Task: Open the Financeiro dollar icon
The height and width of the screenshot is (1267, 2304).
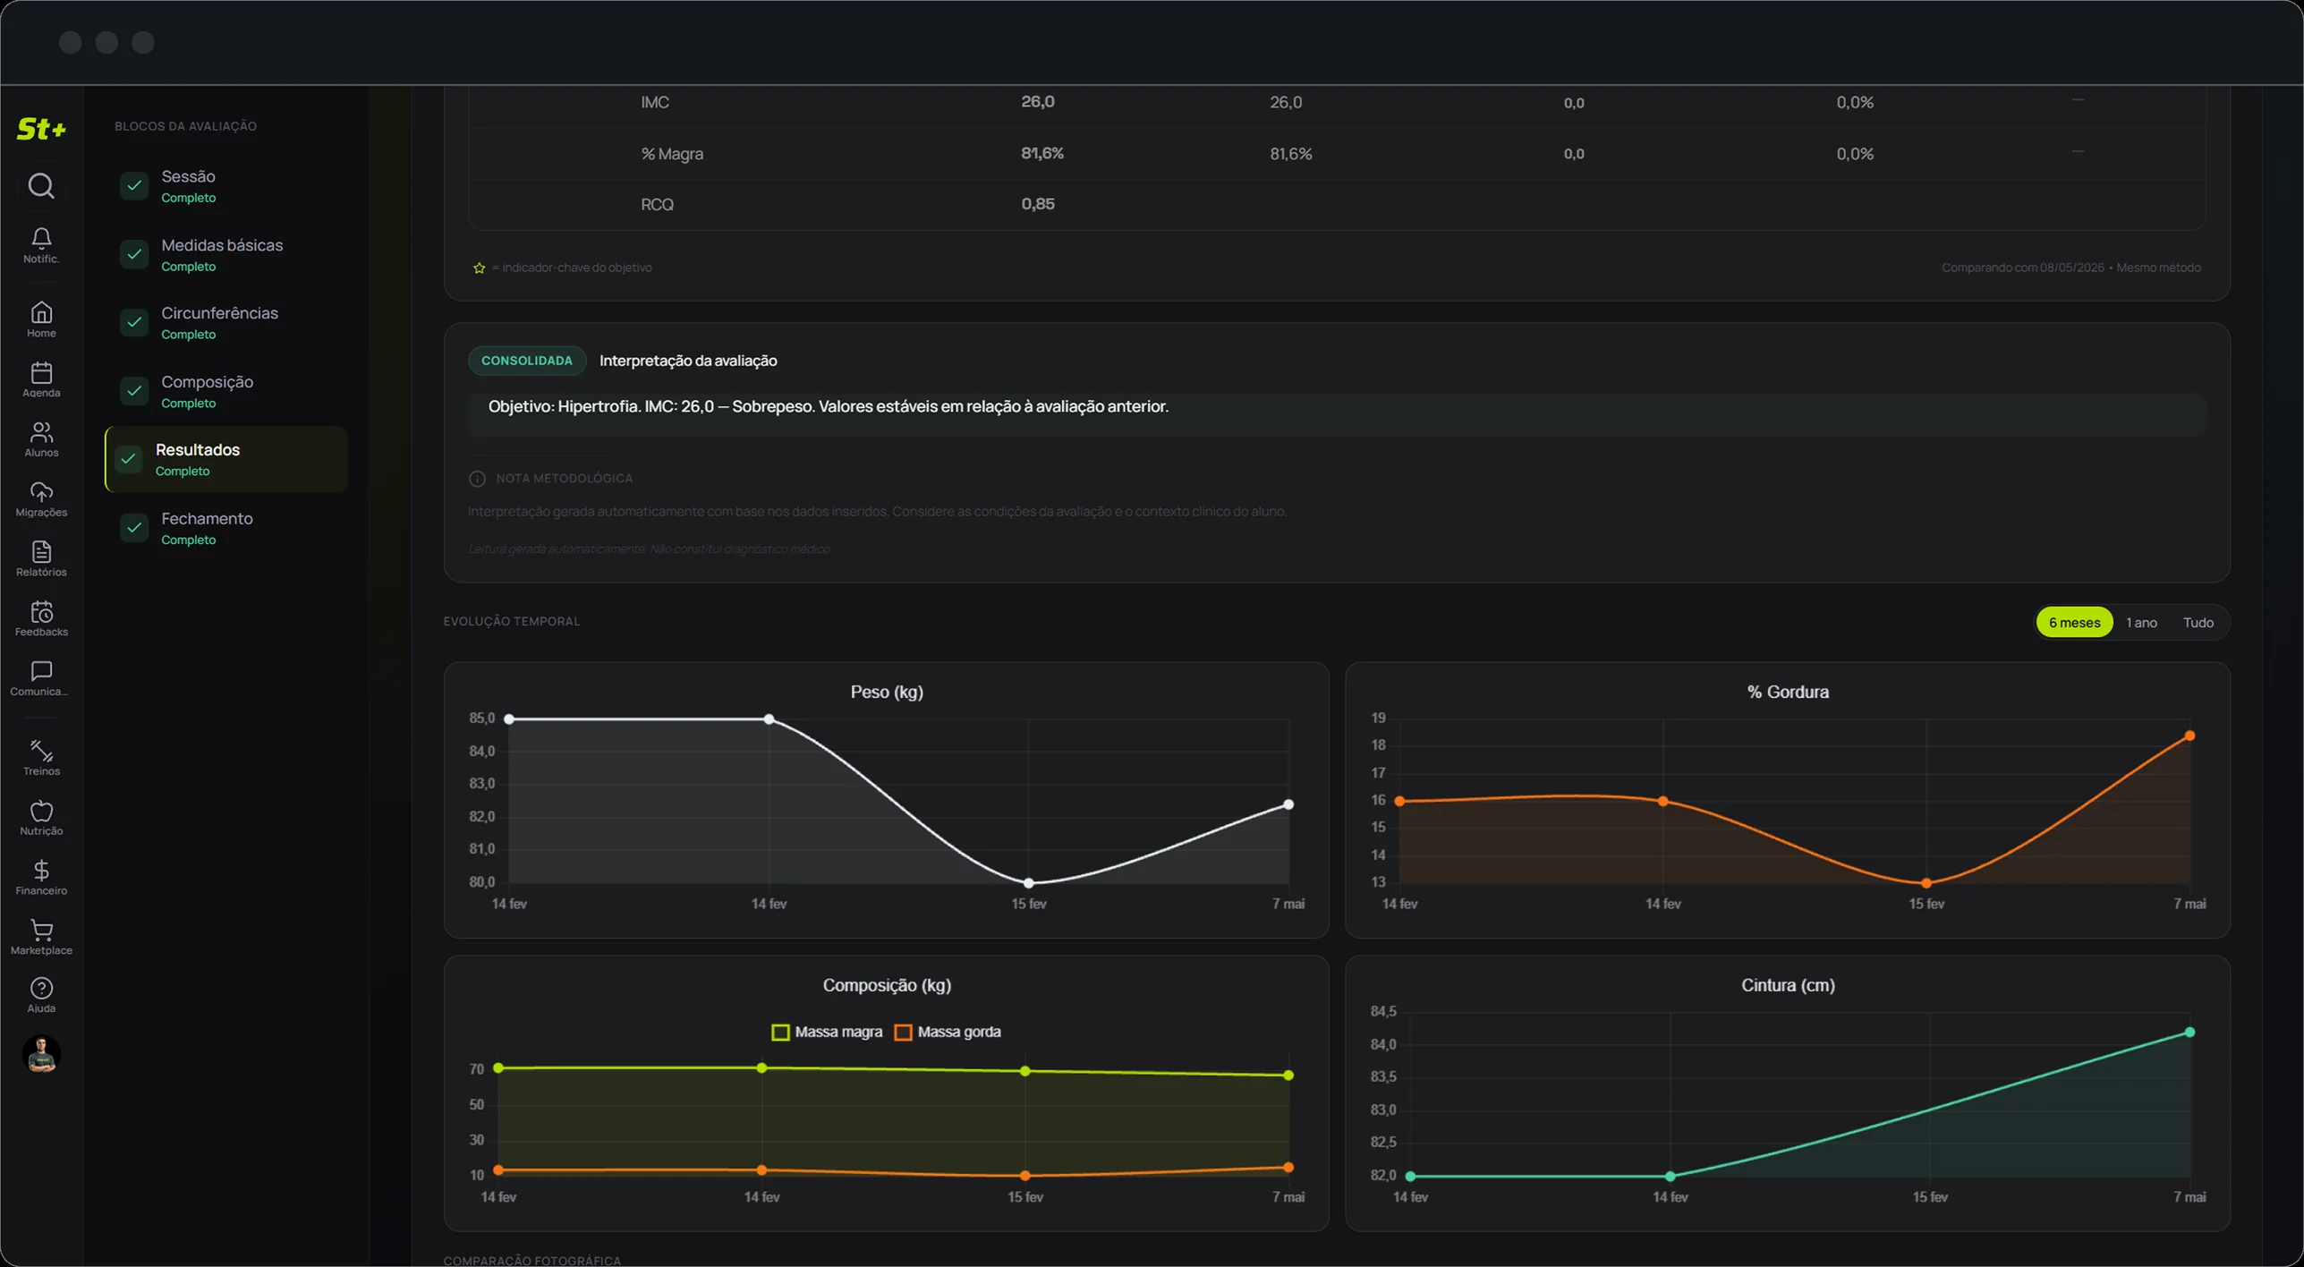Action: coord(41,870)
